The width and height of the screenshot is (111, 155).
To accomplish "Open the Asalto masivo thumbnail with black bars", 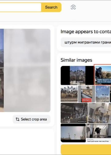I will [77, 75].
